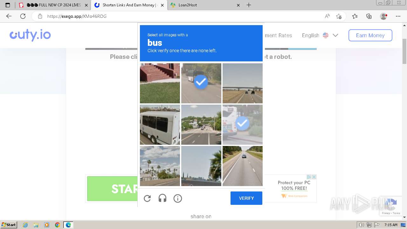Click the VERIFY button
Screen dimensions: 407x229
[x=246, y=198]
